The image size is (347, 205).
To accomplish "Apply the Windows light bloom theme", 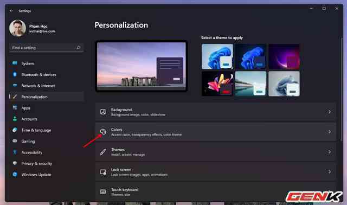I will 217,56.
